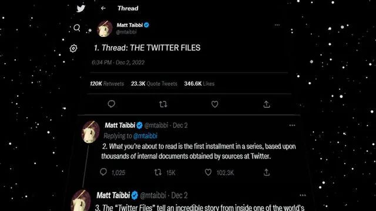
Task: Retweet the main Twitter Files tweet
Action: point(163,104)
